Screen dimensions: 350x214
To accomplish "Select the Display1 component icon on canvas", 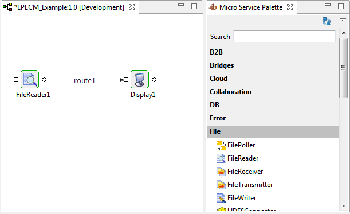I will point(140,79).
